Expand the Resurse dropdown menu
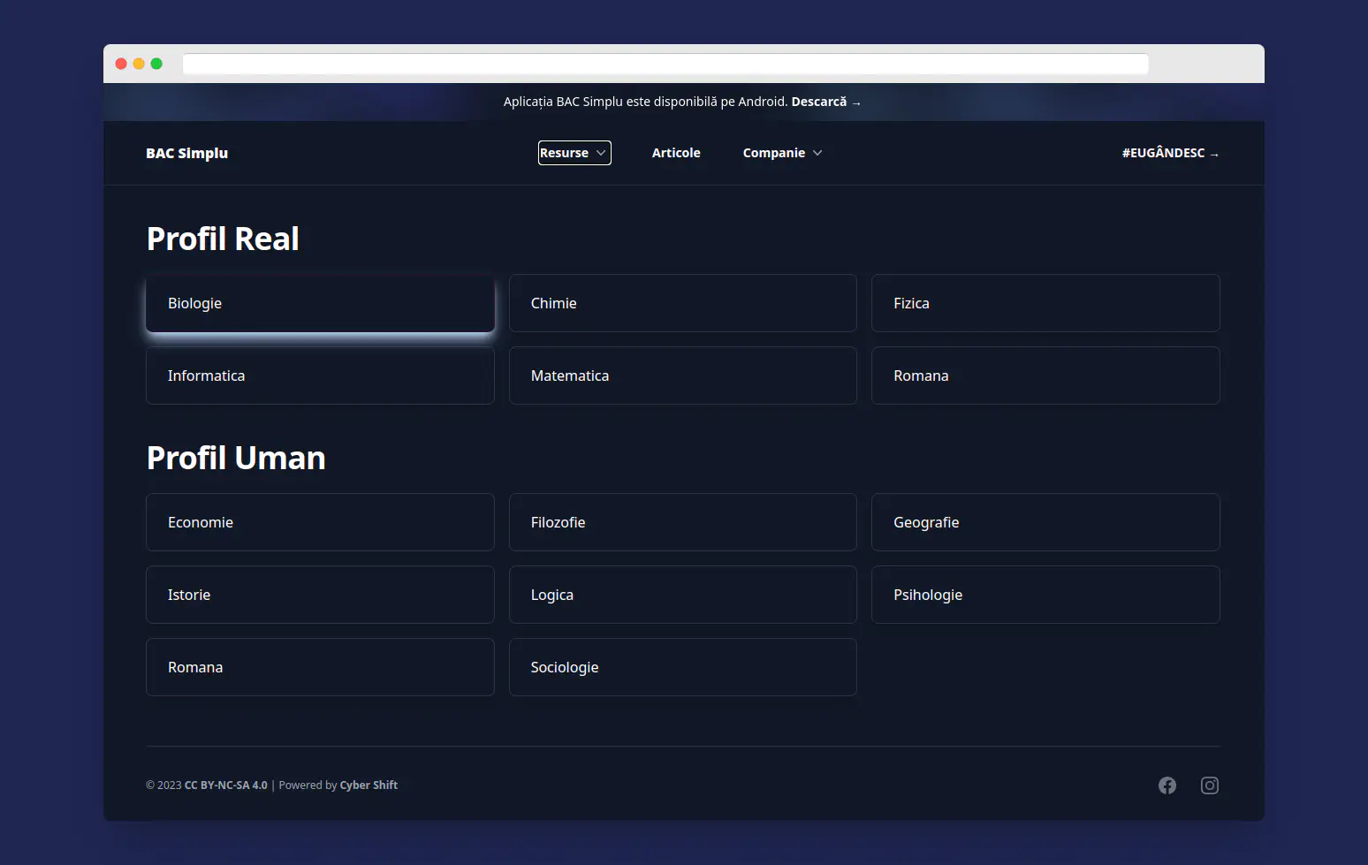Viewport: 1368px width, 865px height. point(574,152)
